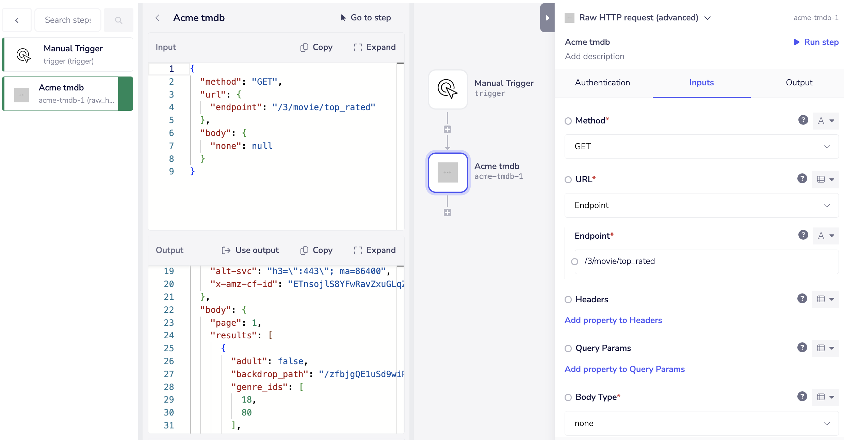This screenshot has width=844, height=440.
Task: Expand the Input editor panel
Action: pyautogui.click(x=374, y=47)
